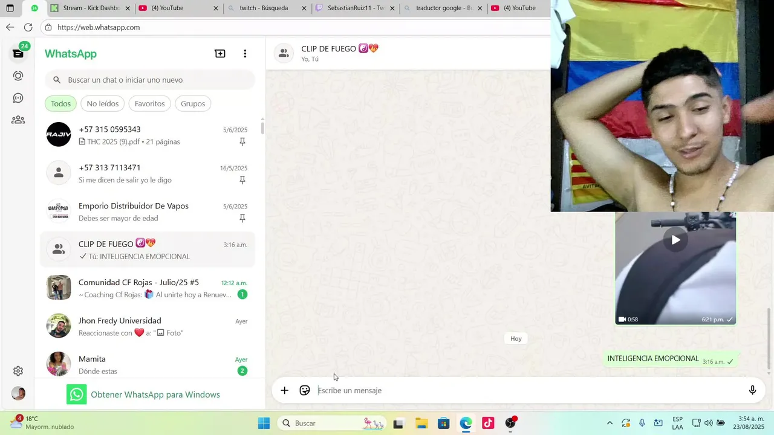Open TikTok from taskbar
This screenshot has width=774, height=435.
point(488,424)
